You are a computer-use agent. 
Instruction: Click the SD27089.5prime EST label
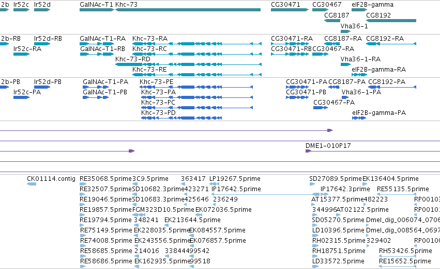point(336,178)
